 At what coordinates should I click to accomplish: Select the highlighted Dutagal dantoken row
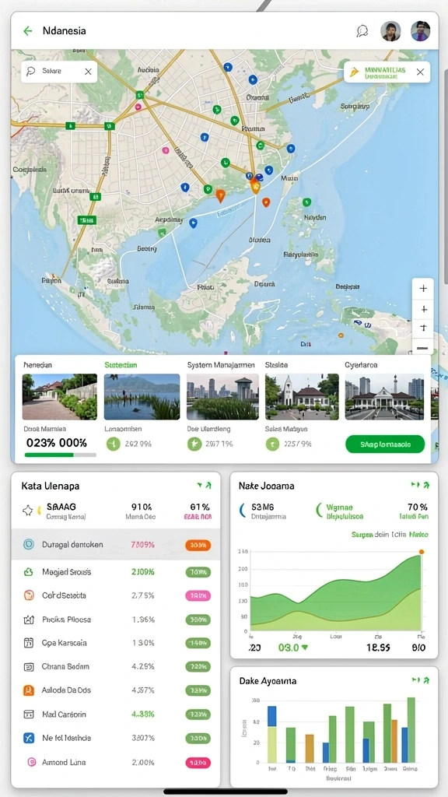[116, 544]
